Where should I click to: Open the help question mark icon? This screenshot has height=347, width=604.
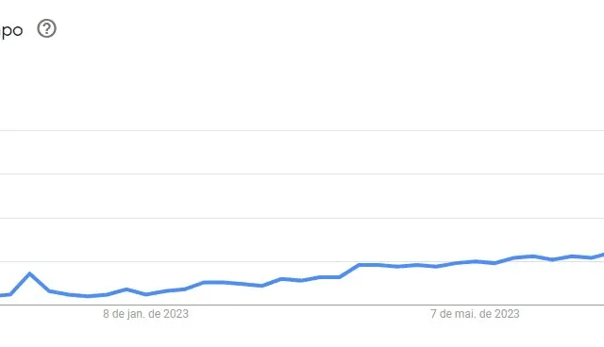click(46, 28)
